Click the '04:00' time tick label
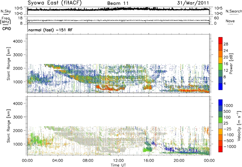The width and height of the screenshot is (242, 167). [x=57, y=161]
